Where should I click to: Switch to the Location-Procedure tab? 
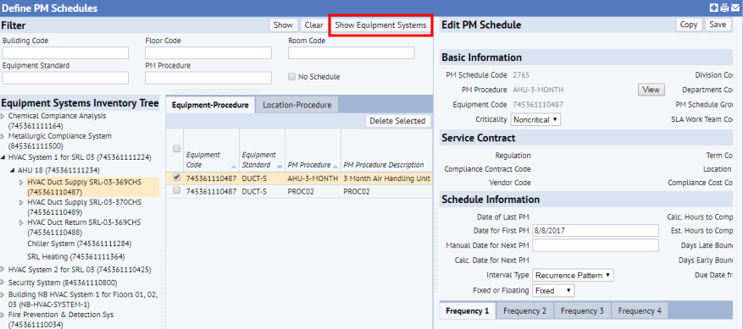[297, 105]
